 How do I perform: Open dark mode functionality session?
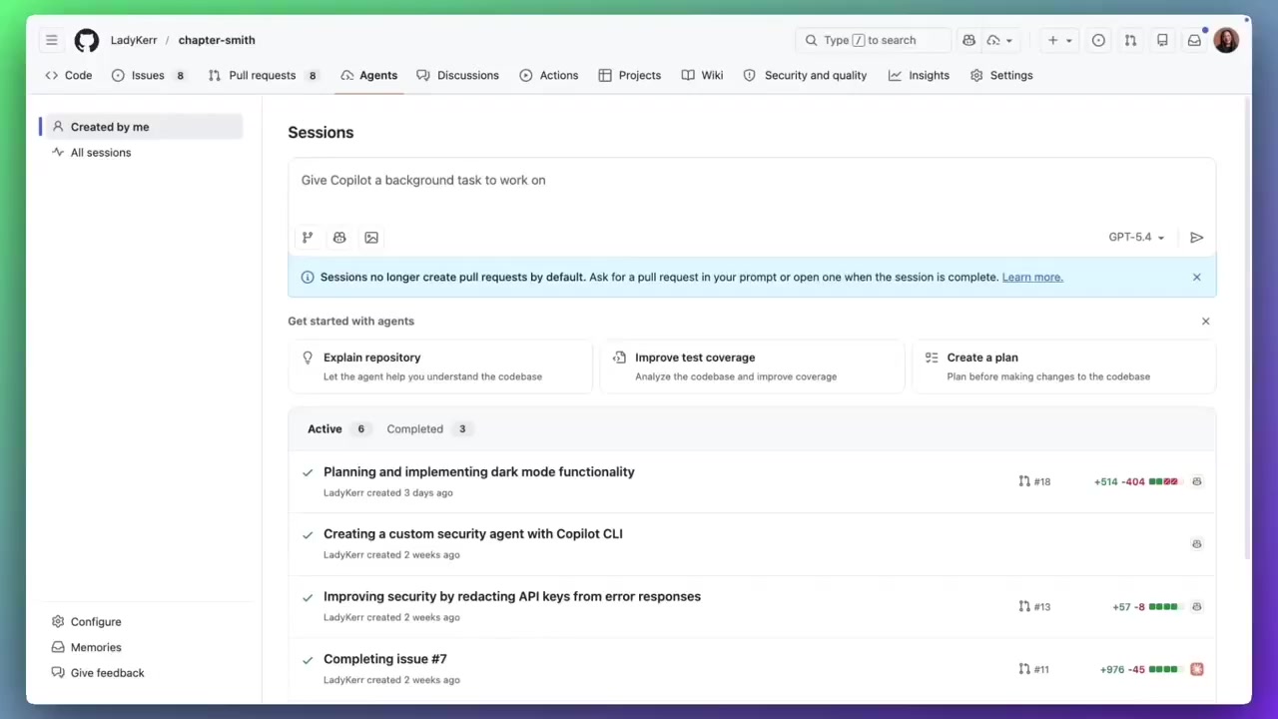coord(479,471)
